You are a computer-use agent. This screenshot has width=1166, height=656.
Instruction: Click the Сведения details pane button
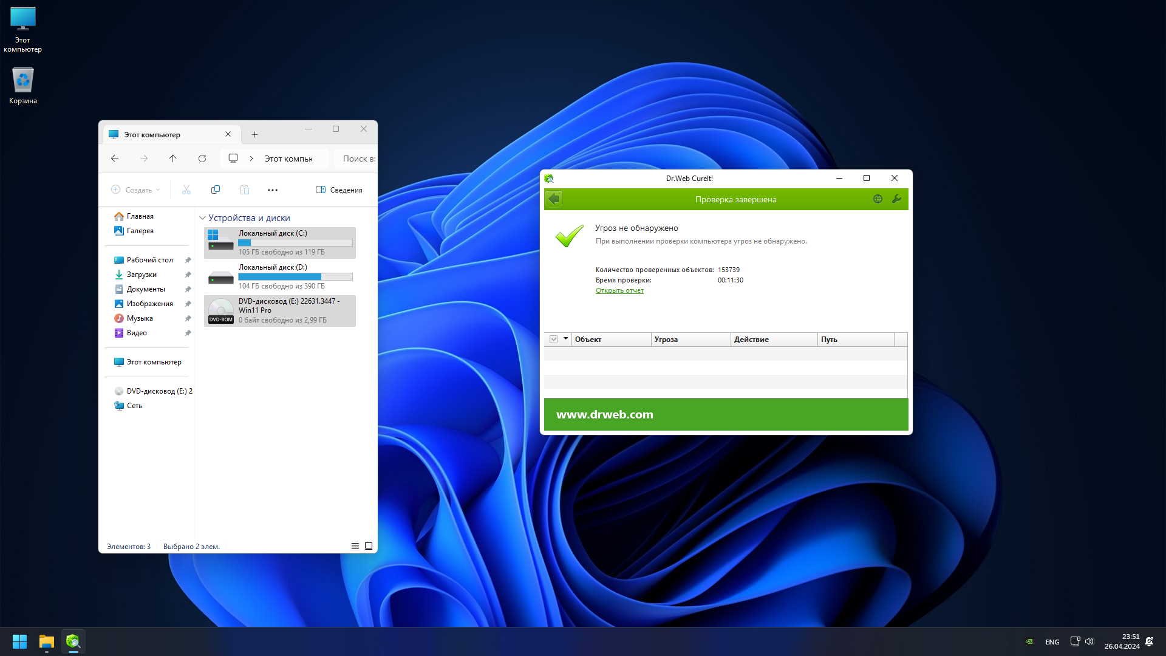(x=339, y=190)
